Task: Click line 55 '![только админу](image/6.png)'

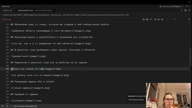Action: click(x=30, y=88)
